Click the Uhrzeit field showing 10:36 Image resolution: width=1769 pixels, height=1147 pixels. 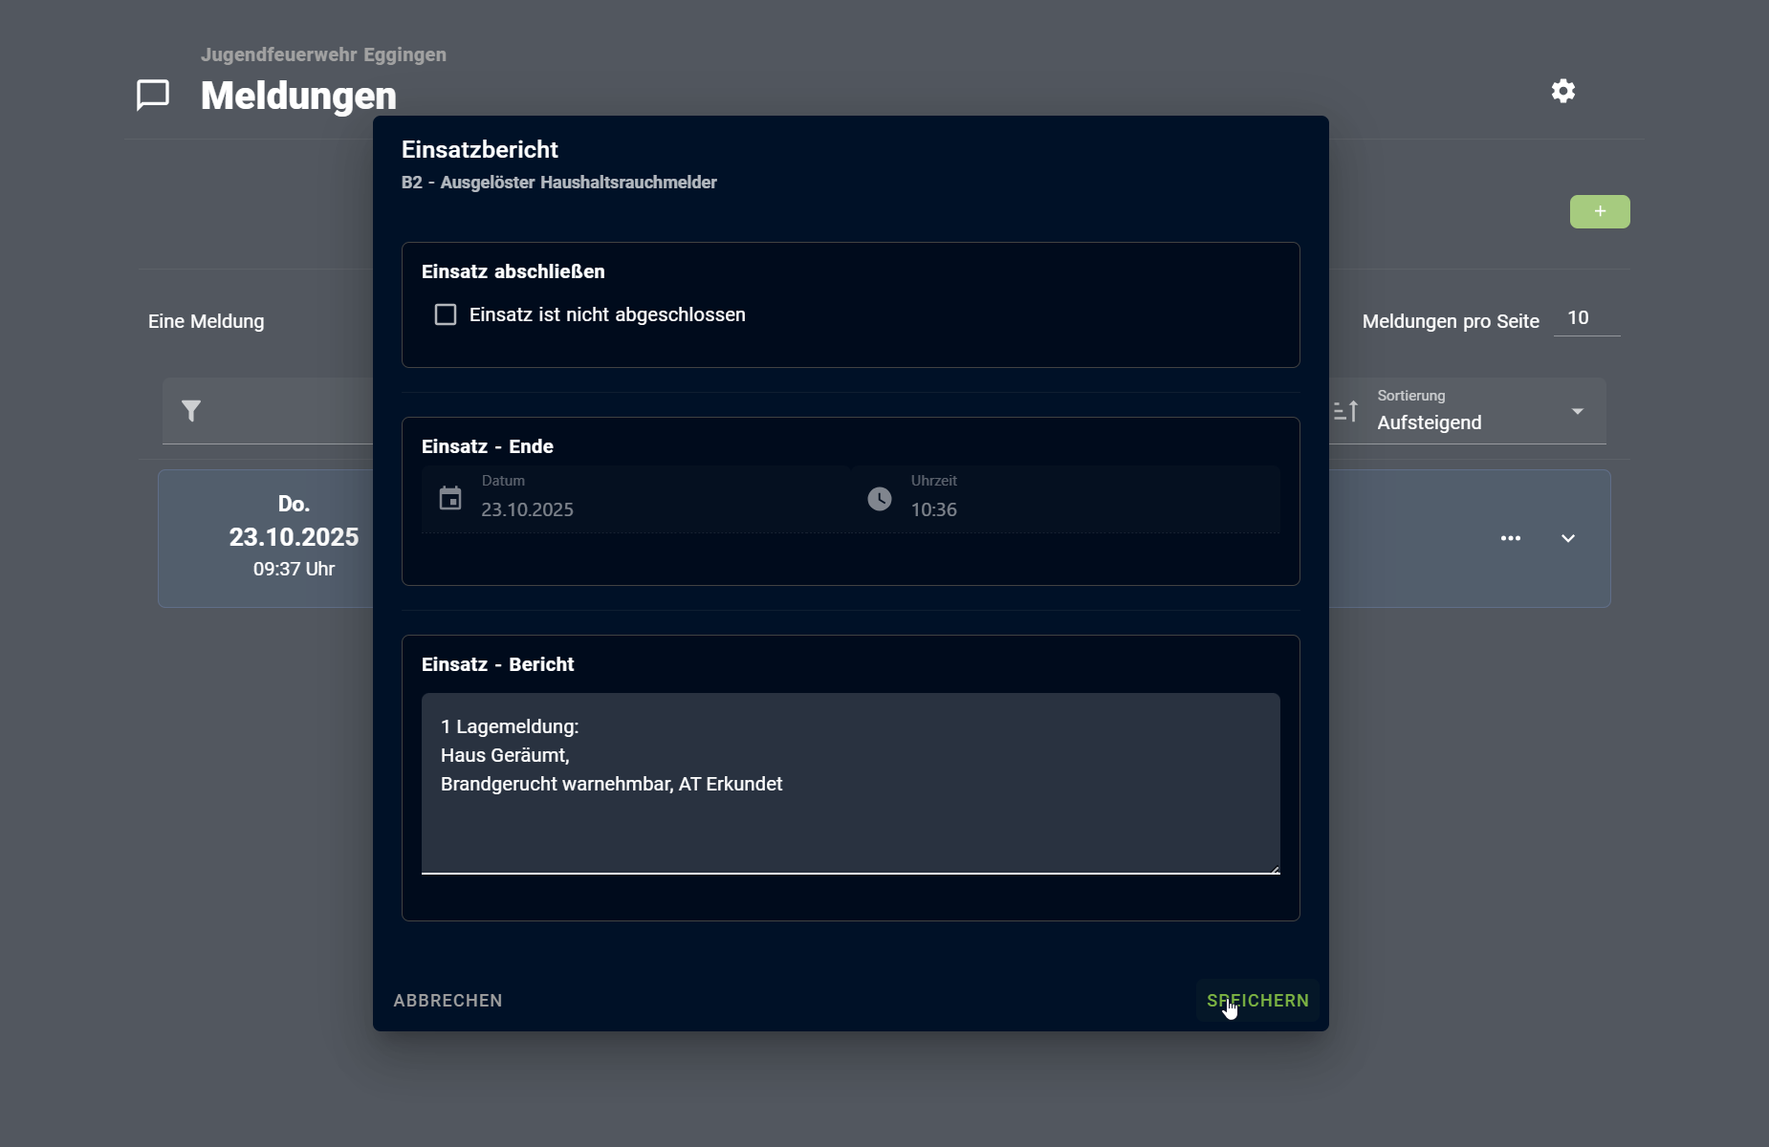1081,509
